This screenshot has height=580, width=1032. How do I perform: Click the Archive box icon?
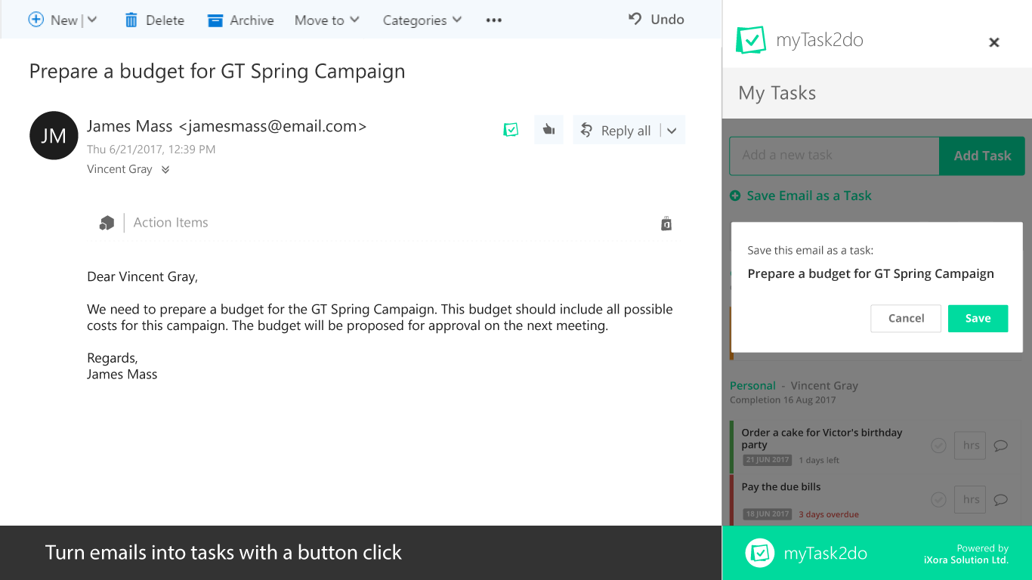pyautogui.click(x=215, y=20)
